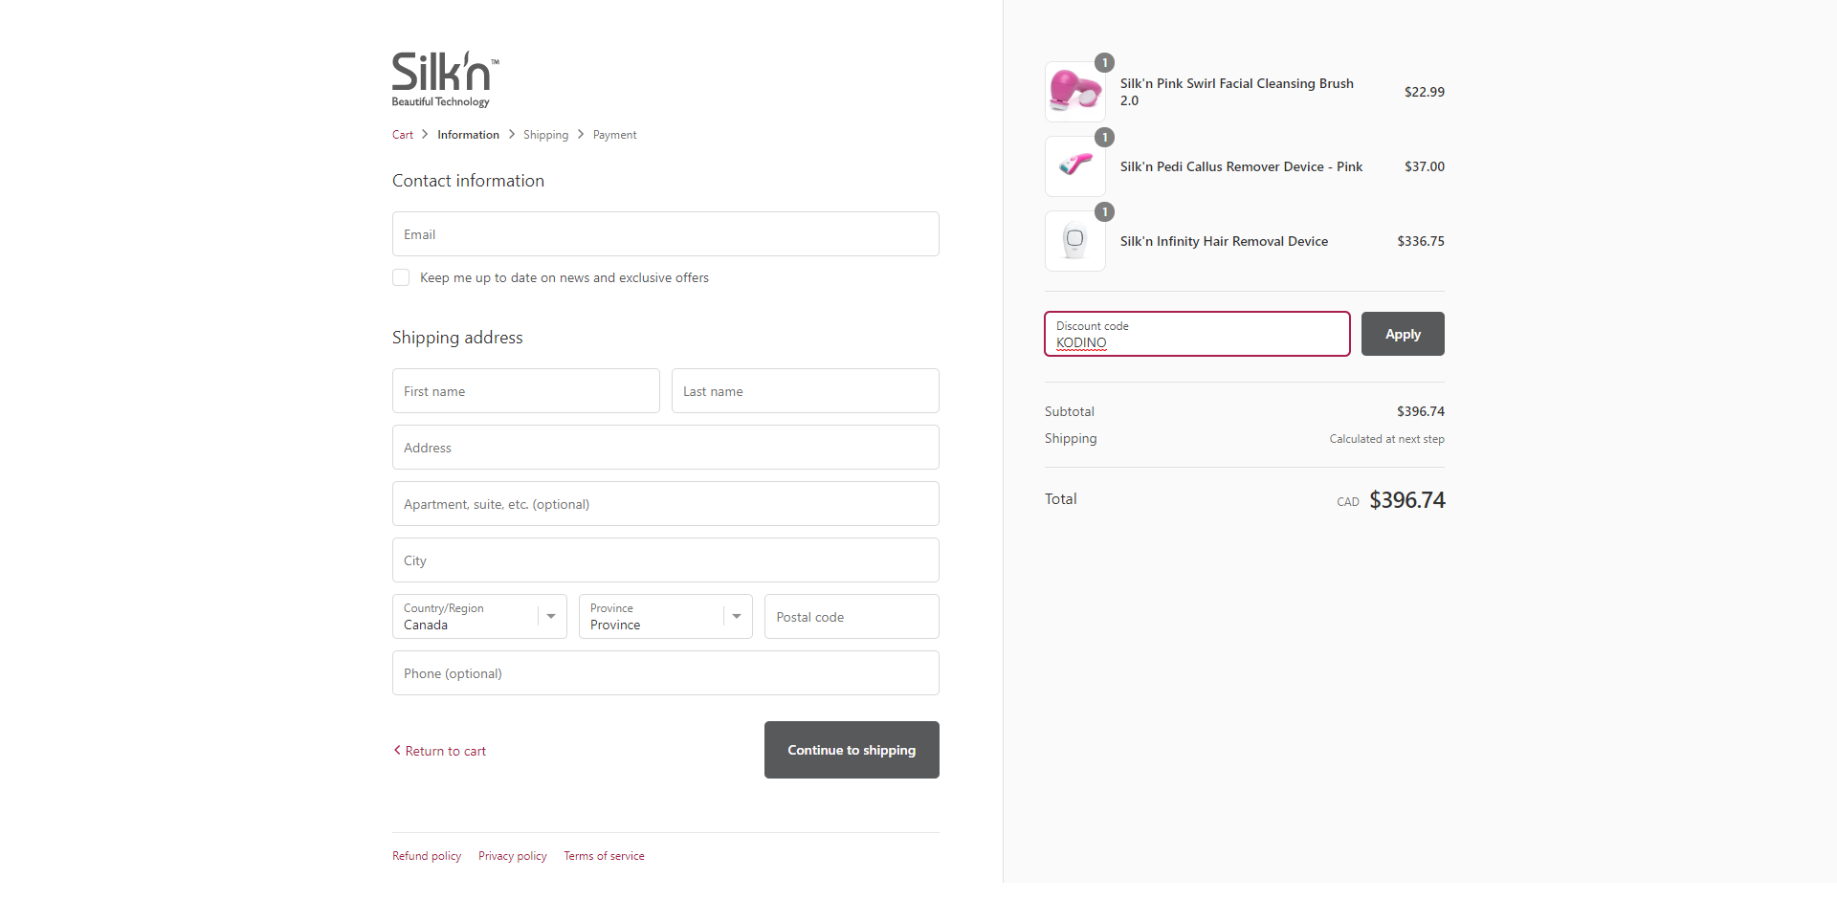Focus the First name field
1837x922 pixels.
click(525, 391)
